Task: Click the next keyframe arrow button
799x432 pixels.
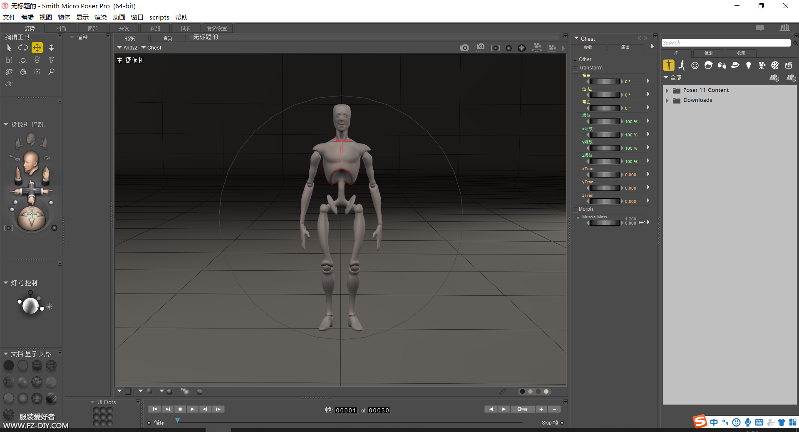Action: (504, 409)
